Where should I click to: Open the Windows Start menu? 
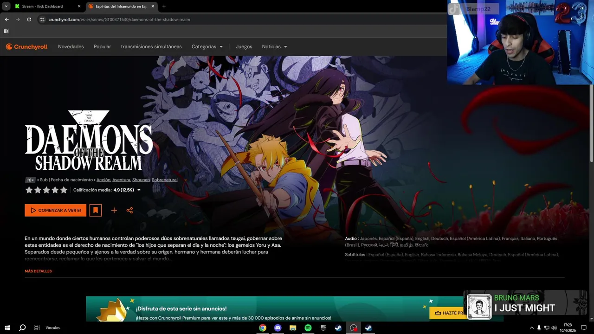(7, 328)
